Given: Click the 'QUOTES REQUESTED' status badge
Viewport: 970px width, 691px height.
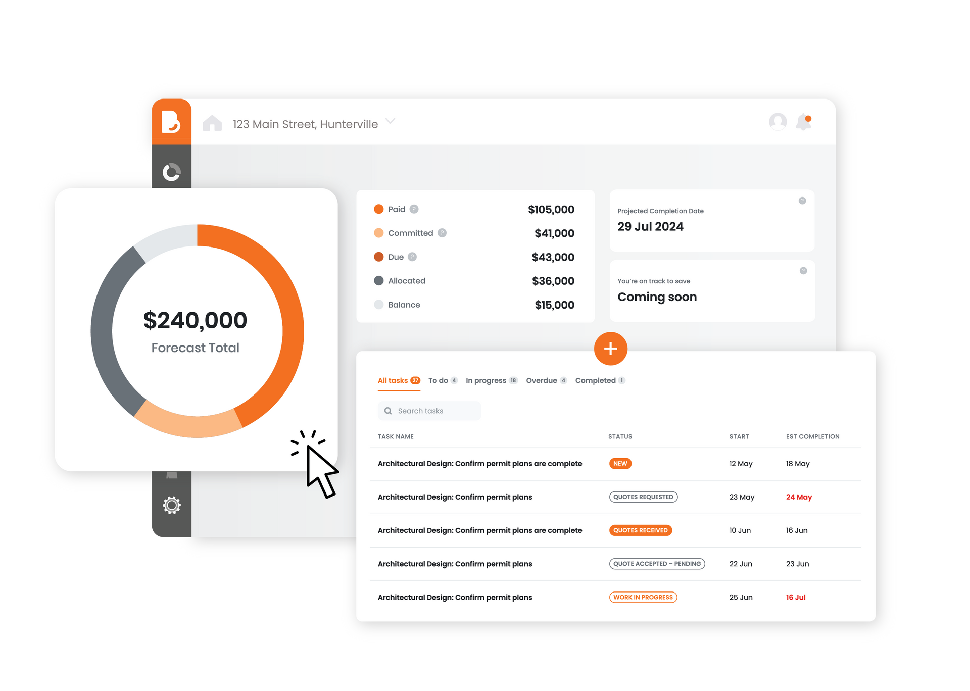Looking at the screenshot, I should point(641,495).
